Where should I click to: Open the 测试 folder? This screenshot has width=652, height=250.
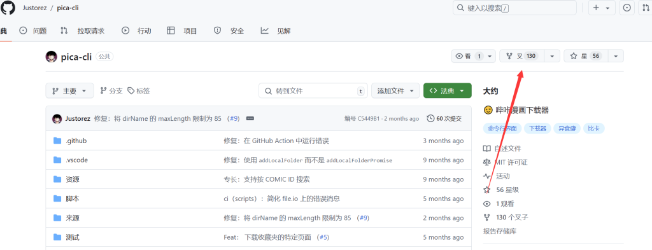pyautogui.click(x=73, y=237)
